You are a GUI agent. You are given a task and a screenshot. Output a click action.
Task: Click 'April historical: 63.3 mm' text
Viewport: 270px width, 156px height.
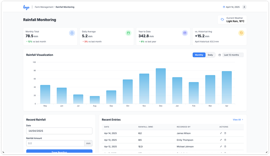207,42
